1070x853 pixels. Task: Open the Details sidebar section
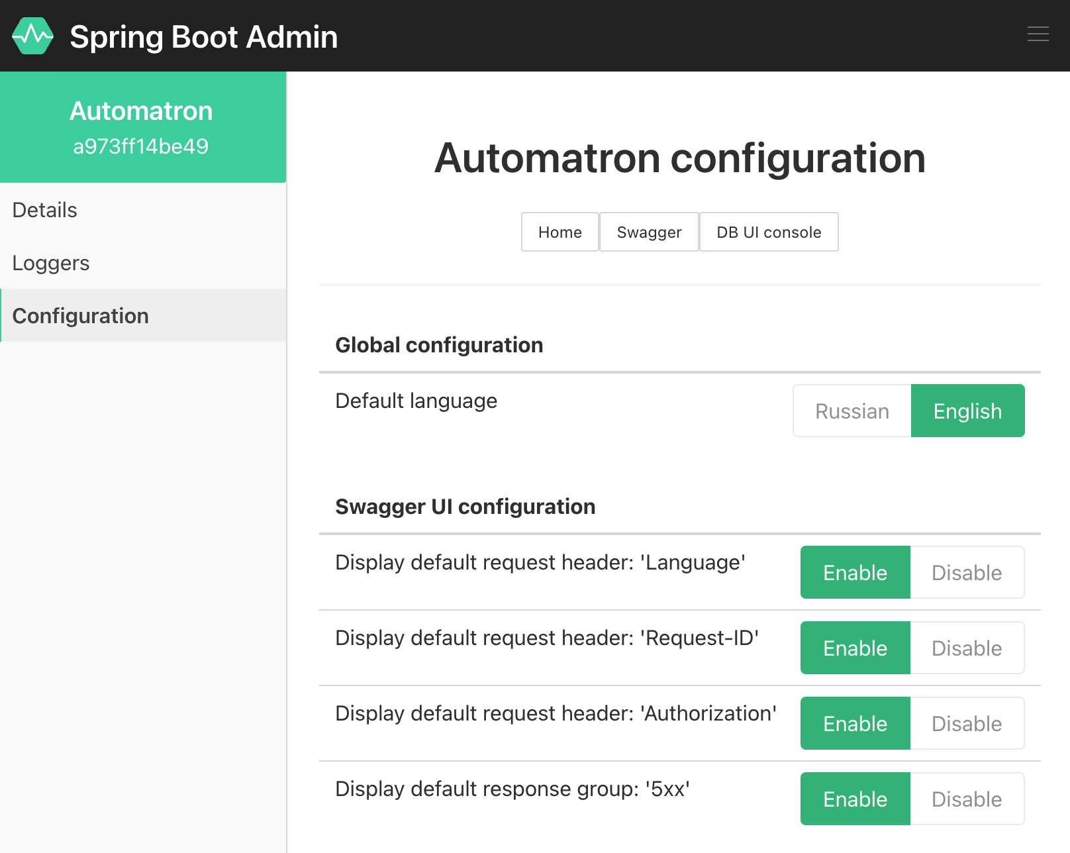pos(143,210)
